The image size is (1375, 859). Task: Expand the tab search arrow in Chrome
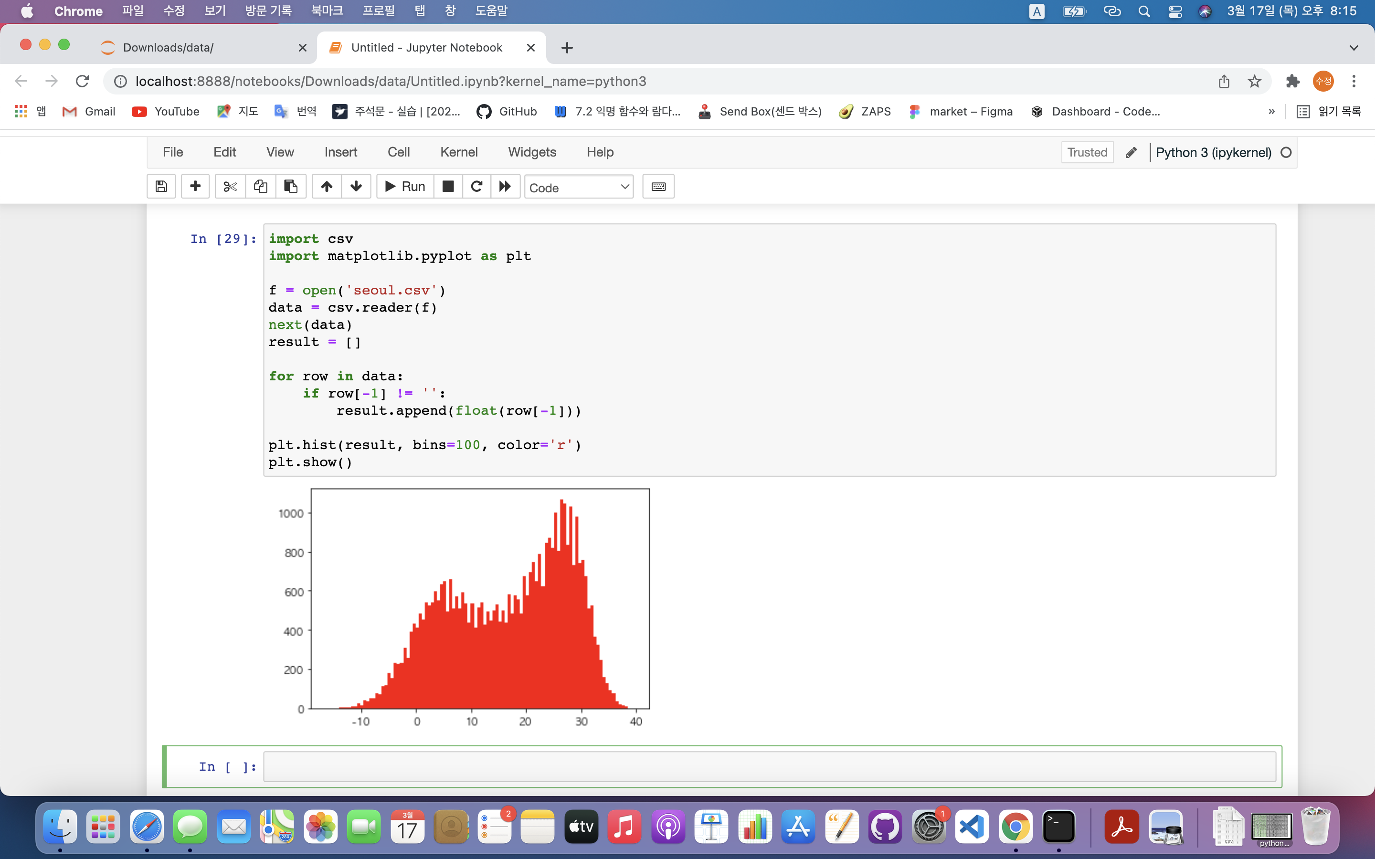click(x=1354, y=48)
